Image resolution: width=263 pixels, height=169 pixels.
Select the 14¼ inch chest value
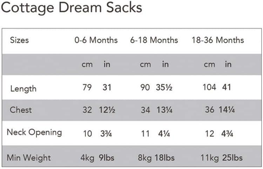(227, 110)
